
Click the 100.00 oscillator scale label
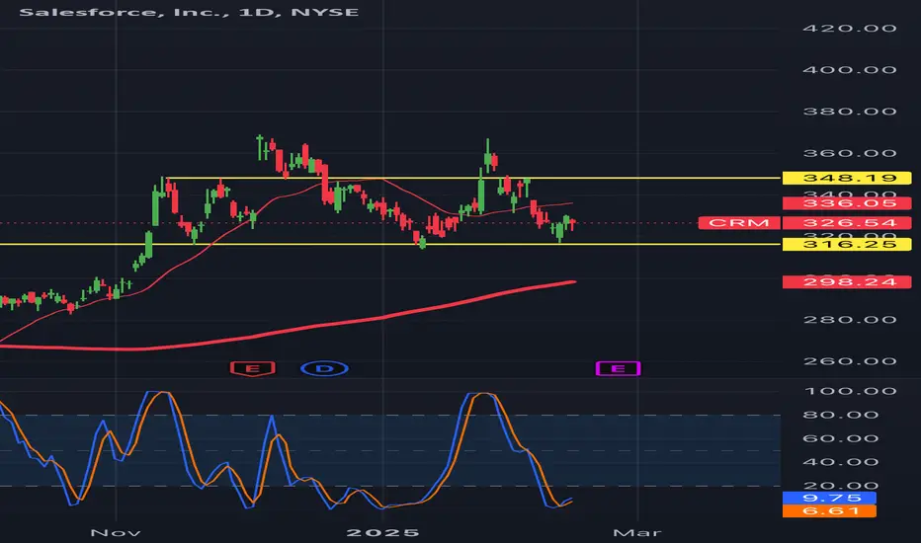point(849,391)
